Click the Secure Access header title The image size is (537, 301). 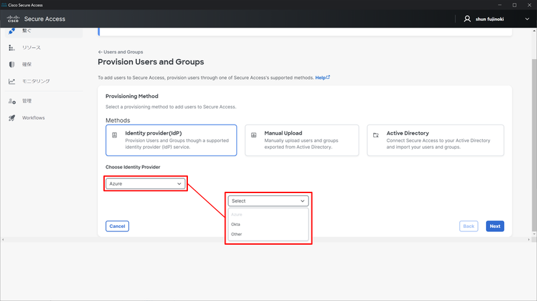[x=44, y=19]
